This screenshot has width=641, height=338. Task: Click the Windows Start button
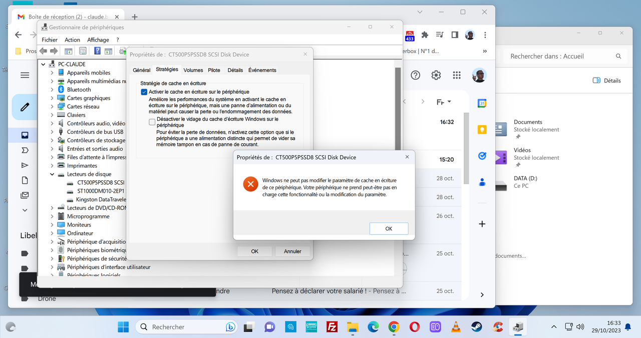coord(123,327)
